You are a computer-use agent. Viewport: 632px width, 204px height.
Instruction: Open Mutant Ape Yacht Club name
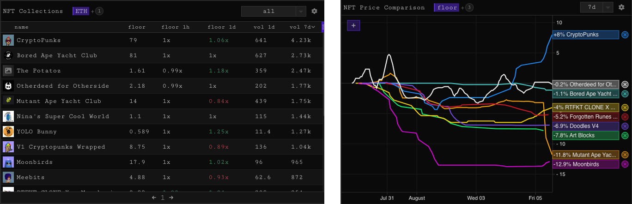click(59, 102)
